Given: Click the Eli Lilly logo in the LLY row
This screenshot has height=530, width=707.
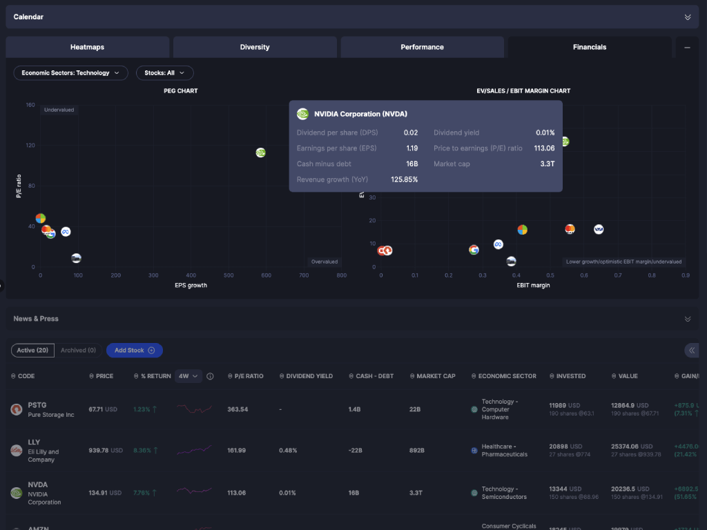Looking at the screenshot, I should tap(17, 450).
